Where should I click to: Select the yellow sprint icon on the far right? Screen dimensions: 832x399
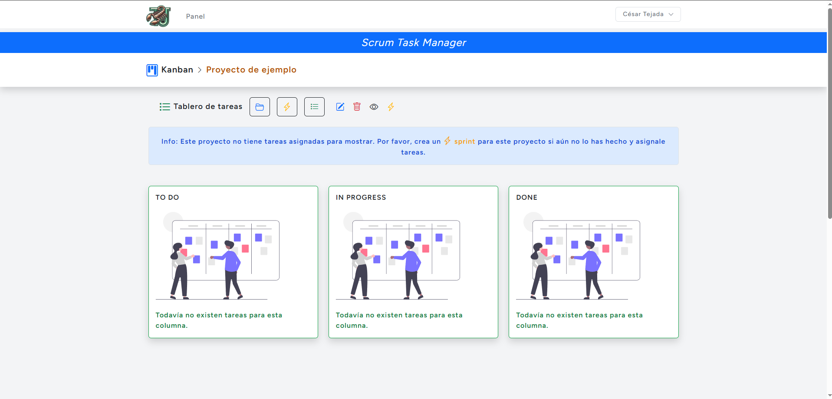[x=391, y=107]
